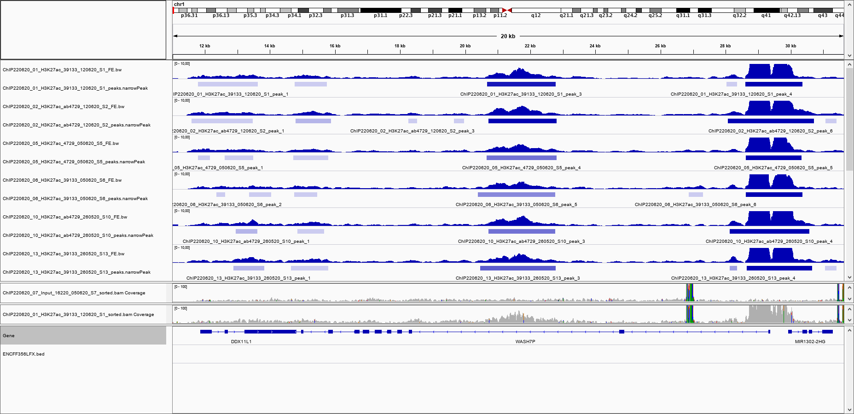
Task: Click the MIR1302-2HG gene label
Action: (x=810, y=342)
